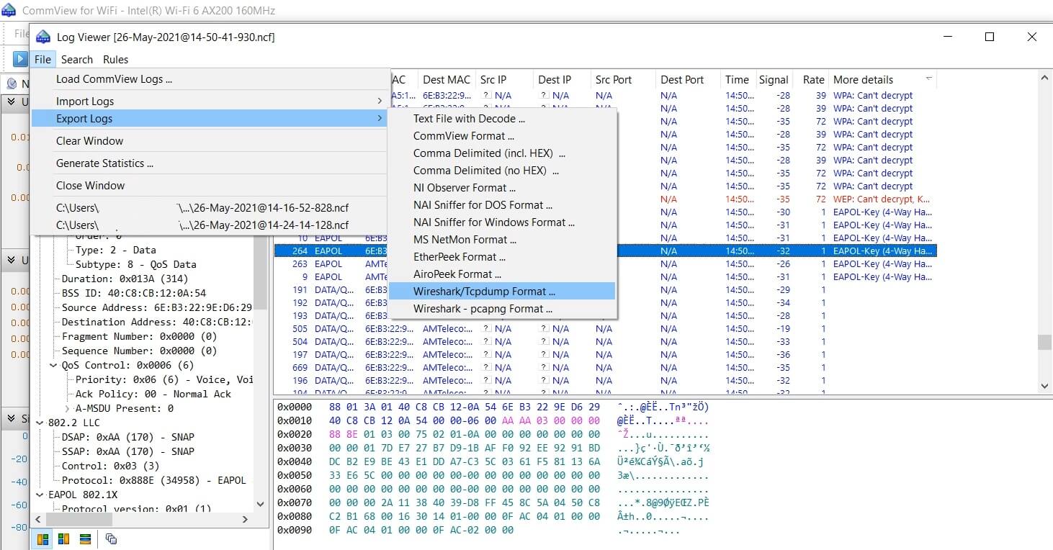Select Export Logs menu entry
Screen dimensions: 1053x550
[x=210, y=119]
